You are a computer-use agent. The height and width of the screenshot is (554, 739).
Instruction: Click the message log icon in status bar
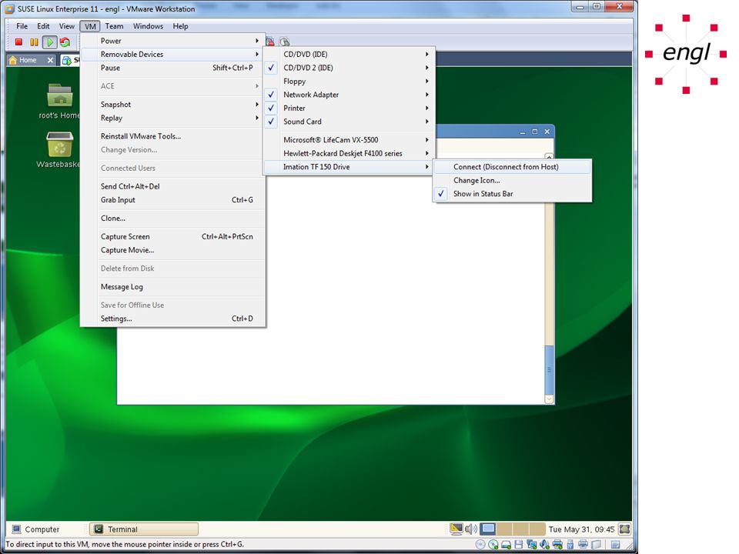616,545
